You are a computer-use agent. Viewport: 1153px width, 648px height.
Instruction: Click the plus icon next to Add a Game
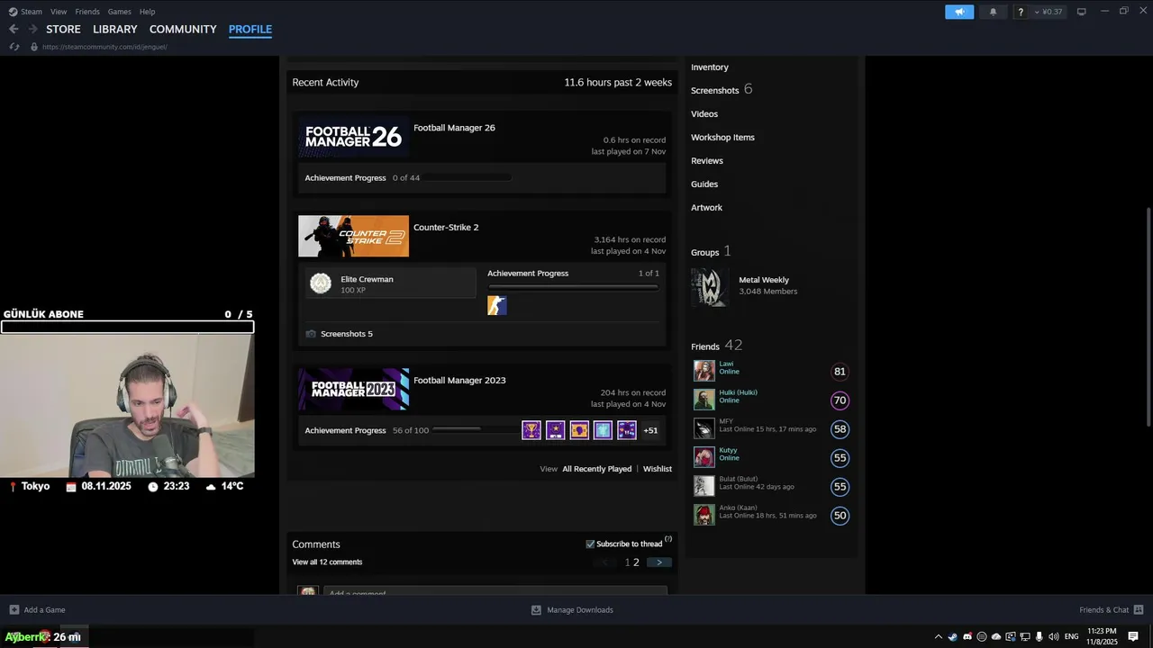(x=14, y=609)
